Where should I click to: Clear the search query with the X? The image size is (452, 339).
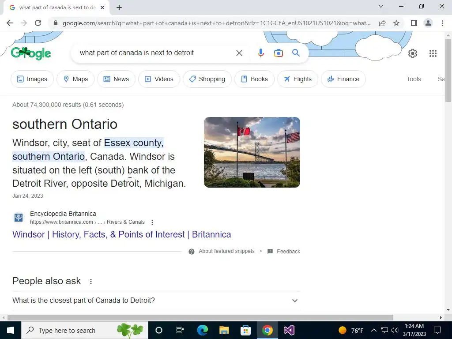239,53
